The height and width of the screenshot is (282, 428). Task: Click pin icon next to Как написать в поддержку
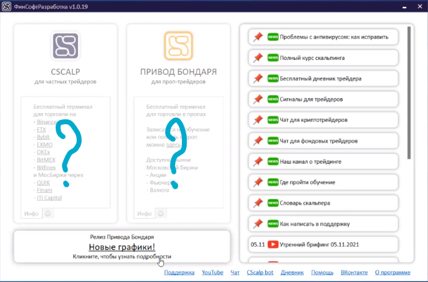pos(258,224)
